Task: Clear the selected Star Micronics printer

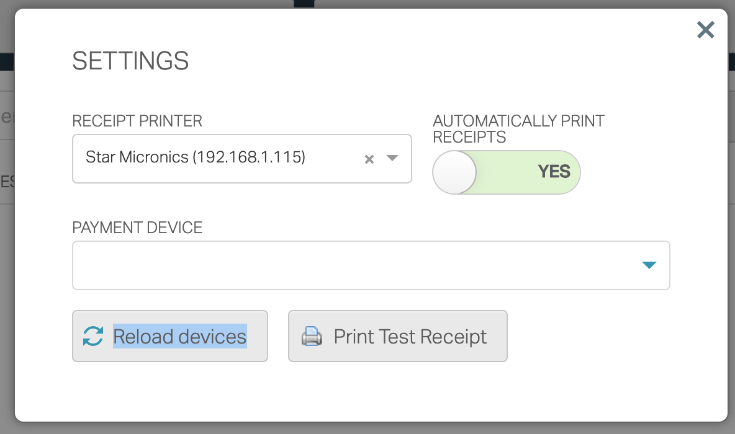Action: click(x=369, y=159)
